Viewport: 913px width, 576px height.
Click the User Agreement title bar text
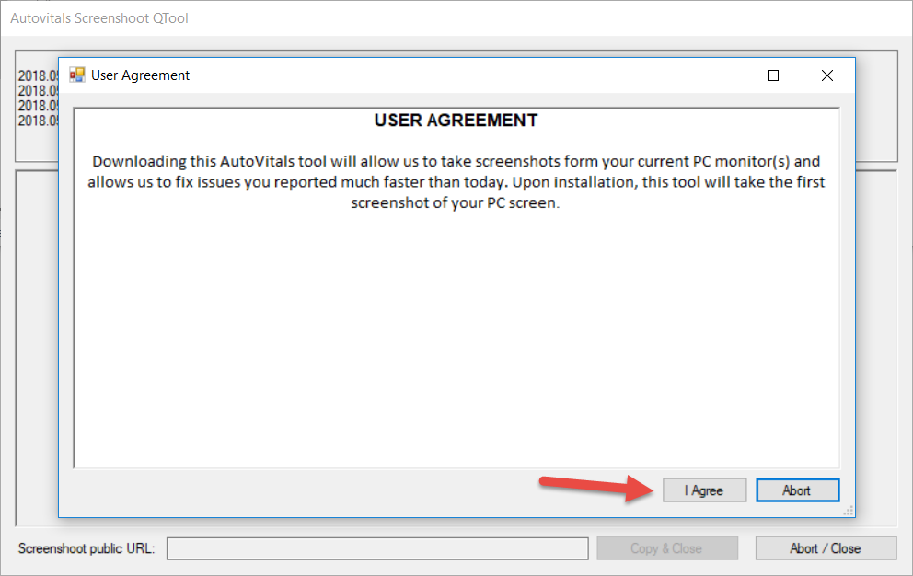coord(140,75)
